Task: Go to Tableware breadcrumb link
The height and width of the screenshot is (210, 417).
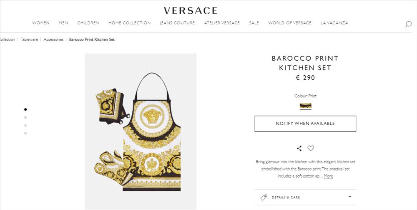Action: tap(29, 40)
